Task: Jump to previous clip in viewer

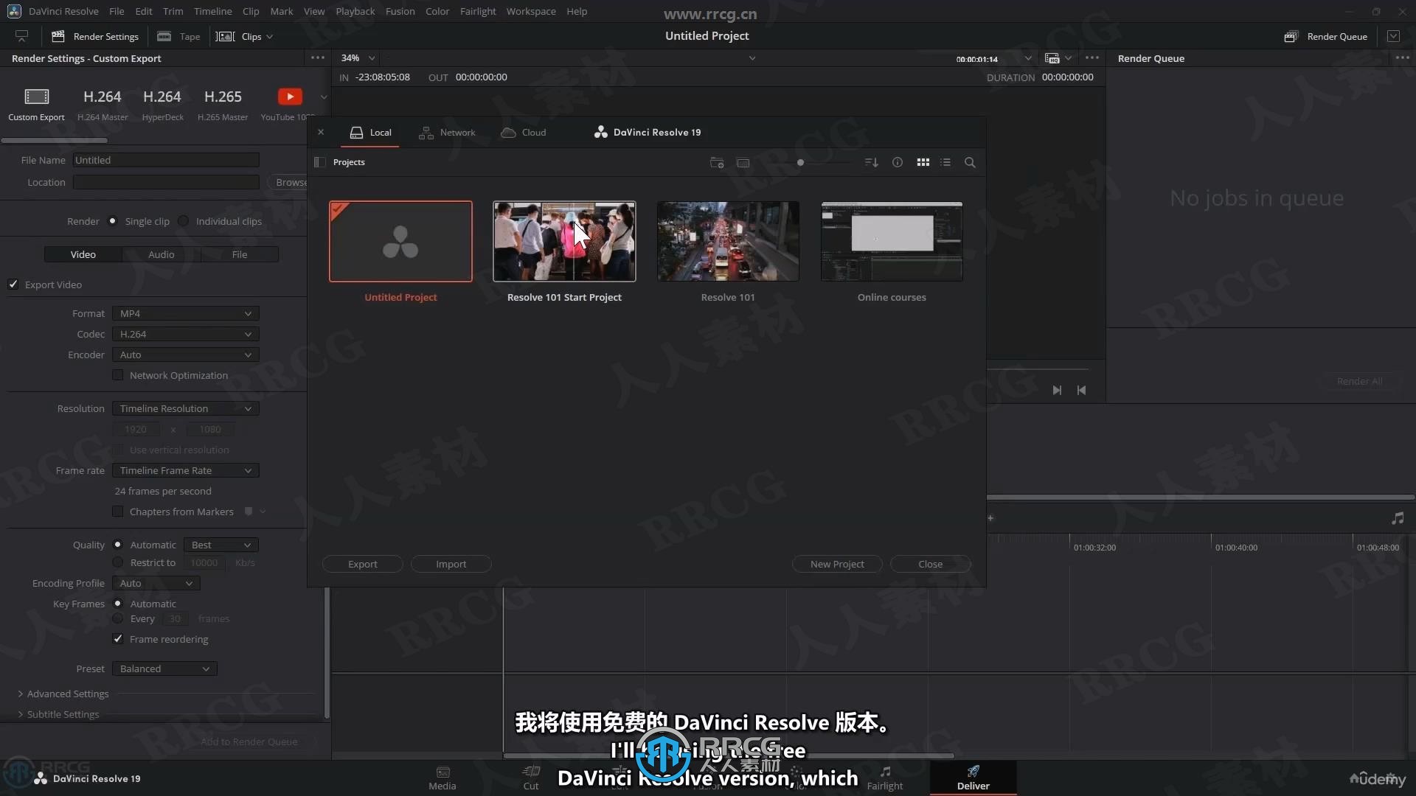Action: 1081,390
